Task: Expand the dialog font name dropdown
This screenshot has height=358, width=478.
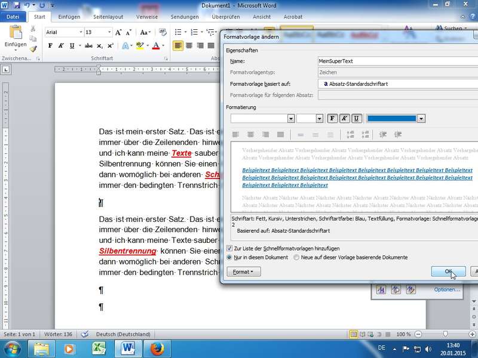Action: (x=291, y=119)
